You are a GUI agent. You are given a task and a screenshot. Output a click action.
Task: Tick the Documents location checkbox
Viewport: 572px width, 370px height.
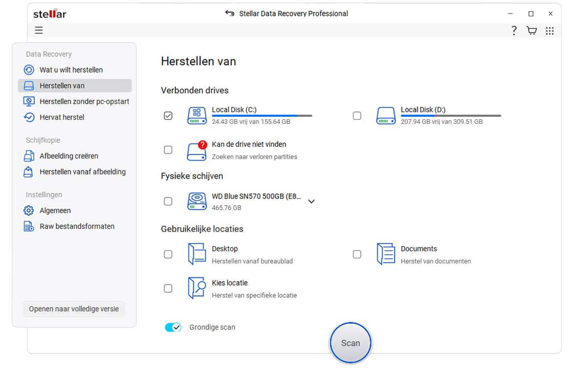[x=357, y=254]
